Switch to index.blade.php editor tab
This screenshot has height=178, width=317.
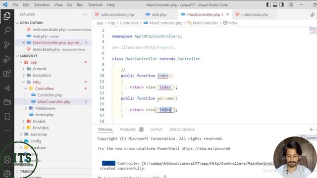pos(254,14)
